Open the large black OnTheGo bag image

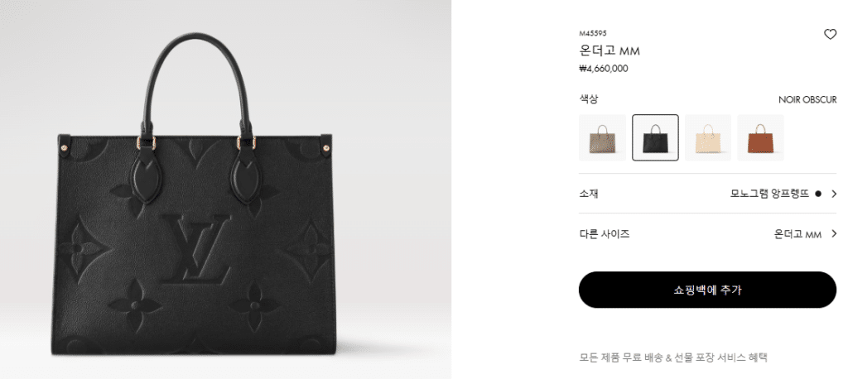pos(195,194)
